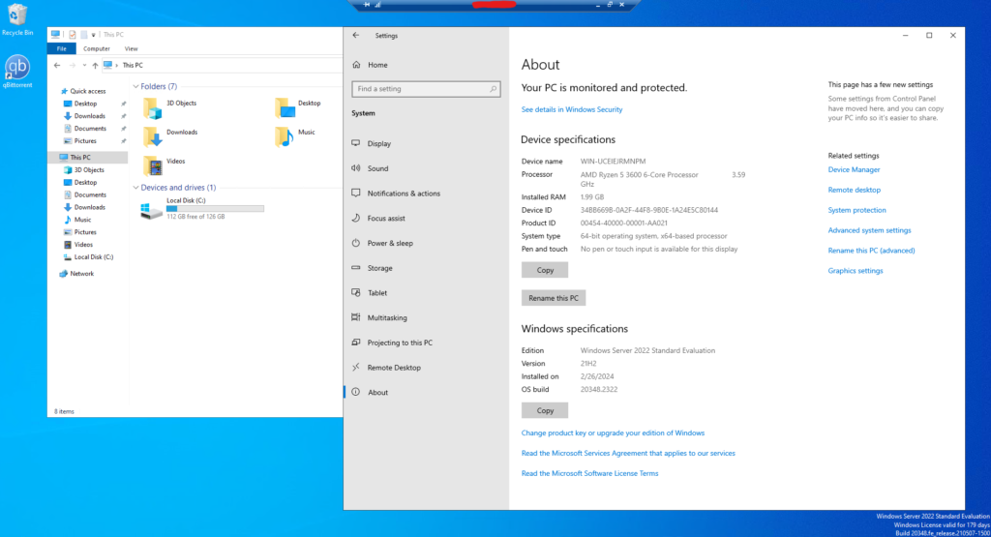Select the Downloads folder icon in Folders
Viewport: 991px width, 537px height.
[x=152, y=136]
